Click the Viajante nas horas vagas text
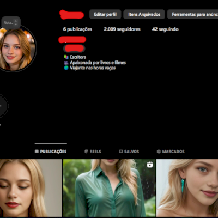The height and width of the screenshot is (218, 218). 93,68
